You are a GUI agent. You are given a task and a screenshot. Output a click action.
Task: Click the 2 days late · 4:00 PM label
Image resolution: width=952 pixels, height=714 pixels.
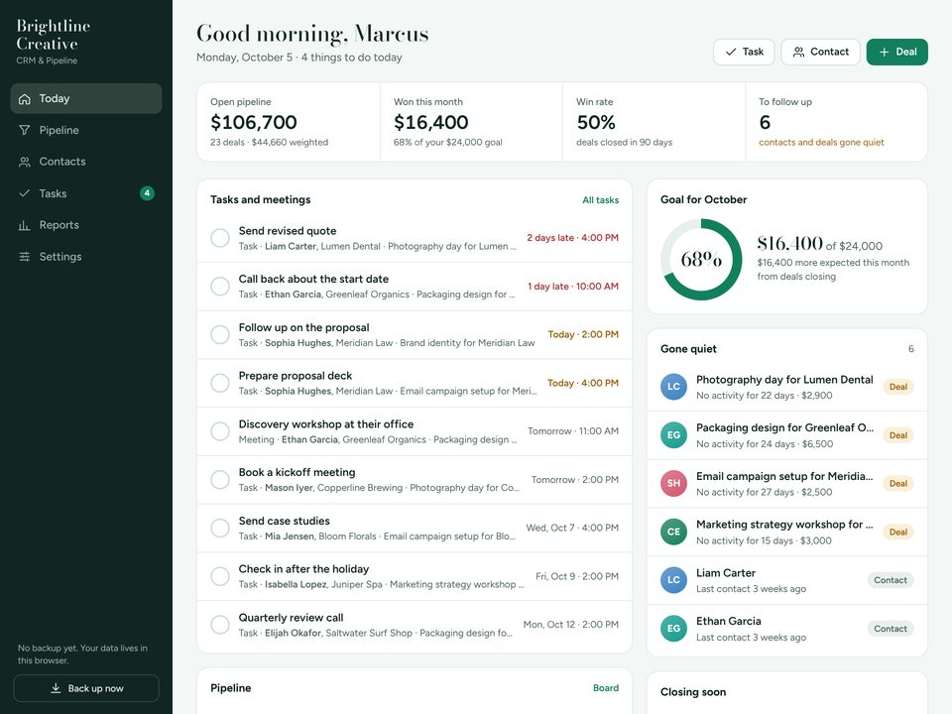tap(572, 238)
